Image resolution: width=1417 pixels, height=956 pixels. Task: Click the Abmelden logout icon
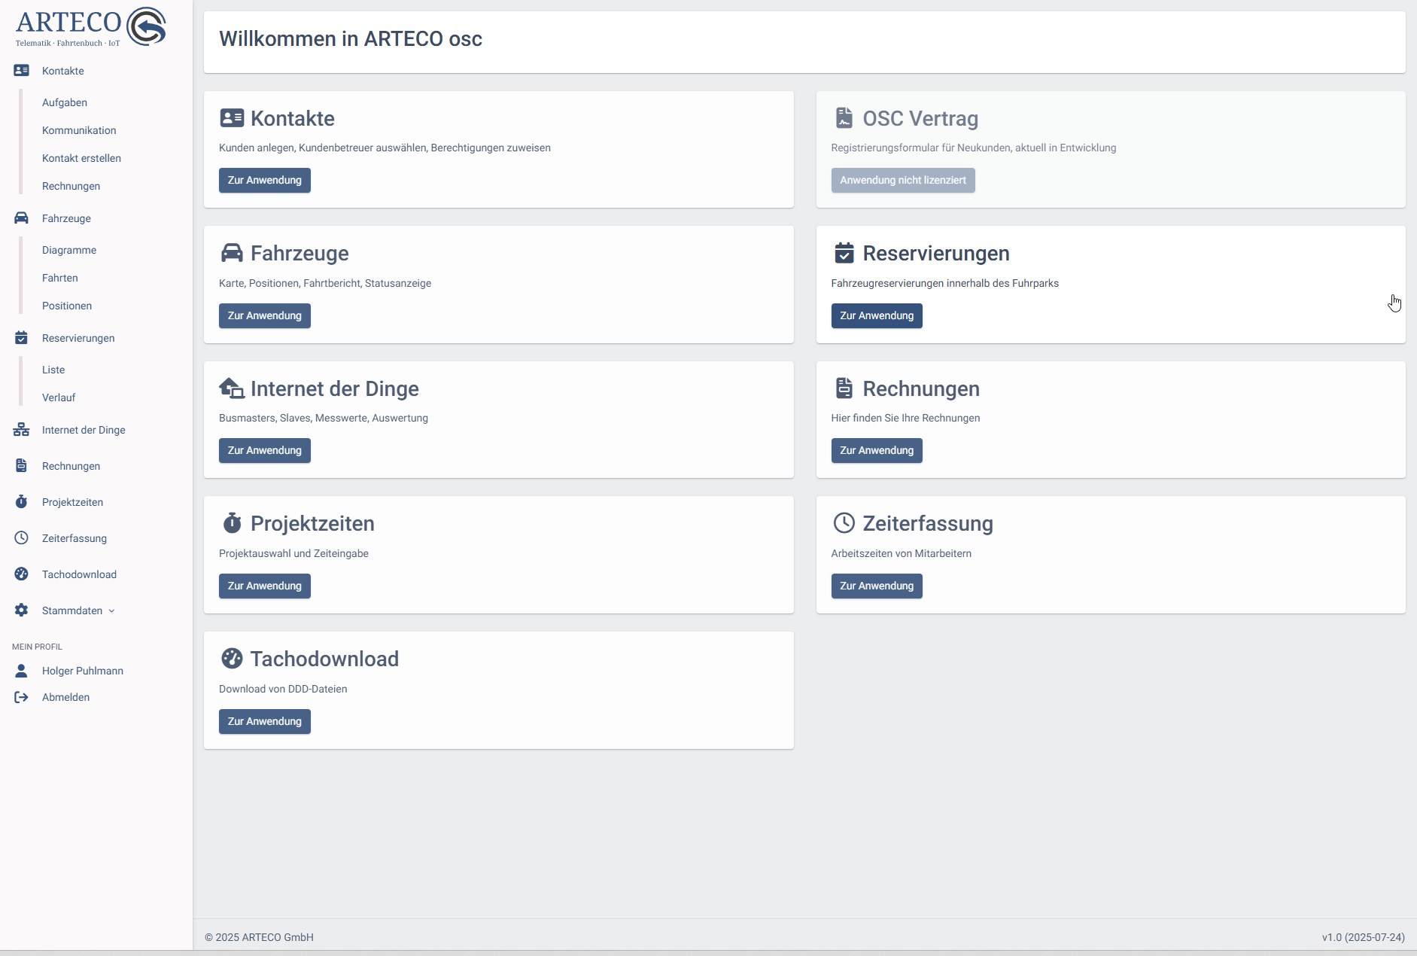coord(21,697)
